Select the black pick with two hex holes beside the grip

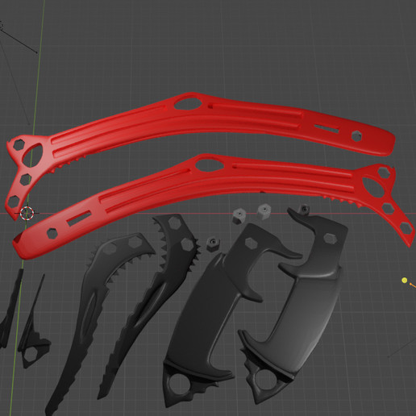[x=151, y=304]
